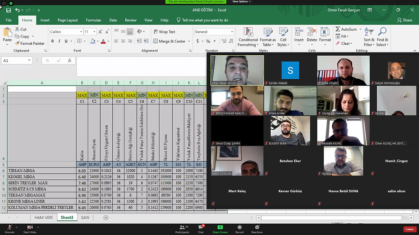
Task: Click the Orientation text-angle icon
Action: pos(139,31)
